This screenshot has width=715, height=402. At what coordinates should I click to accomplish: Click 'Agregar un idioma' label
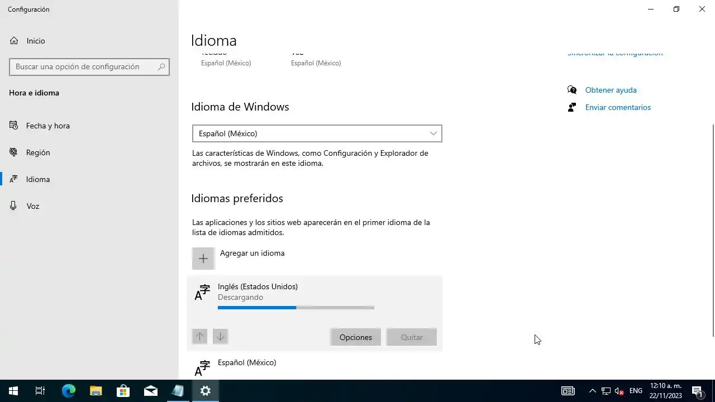(x=252, y=253)
